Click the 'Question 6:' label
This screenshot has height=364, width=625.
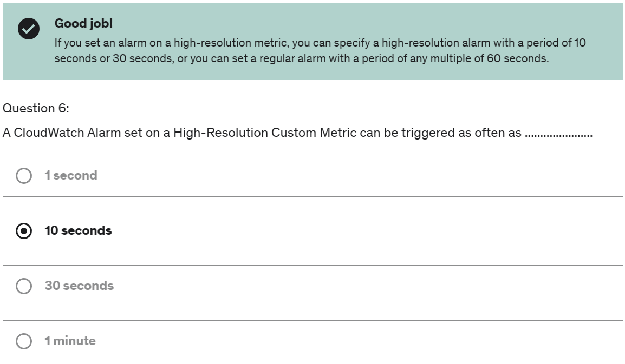click(36, 108)
